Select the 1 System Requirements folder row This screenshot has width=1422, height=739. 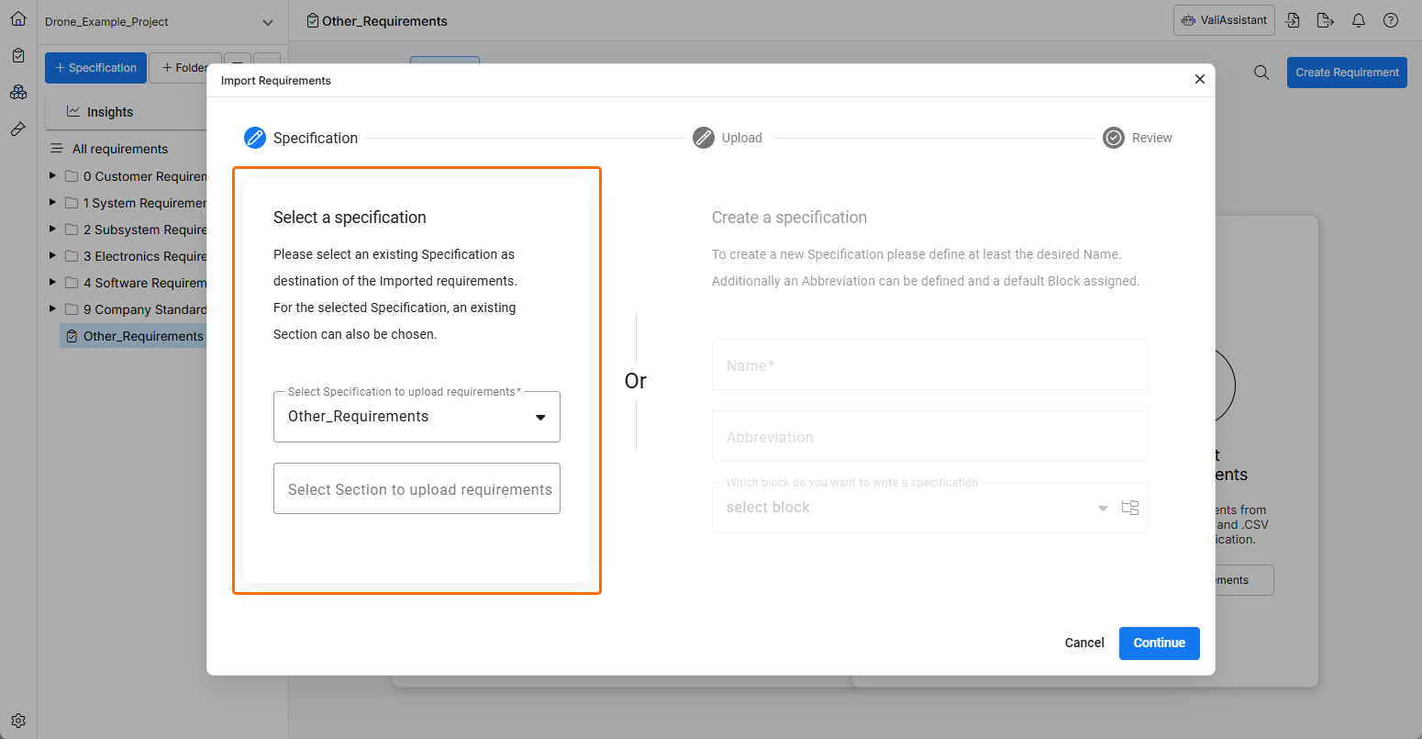click(x=137, y=203)
